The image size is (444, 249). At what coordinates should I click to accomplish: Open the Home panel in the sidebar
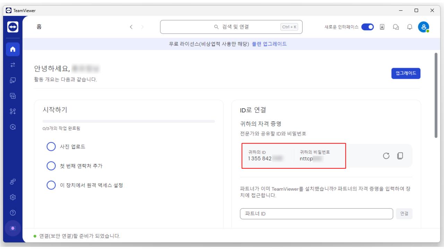[12, 49]
